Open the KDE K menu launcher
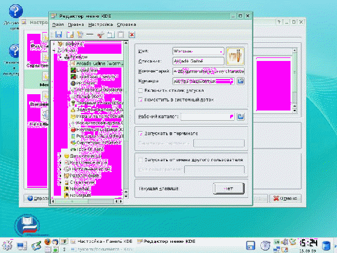The width and height of the screenshot is (337, 253). (x=7, y=245)
